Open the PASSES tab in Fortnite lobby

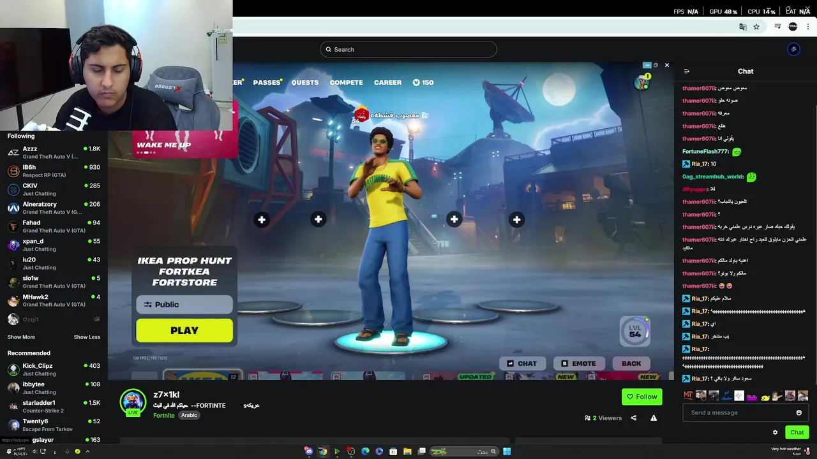click(267, 82)
